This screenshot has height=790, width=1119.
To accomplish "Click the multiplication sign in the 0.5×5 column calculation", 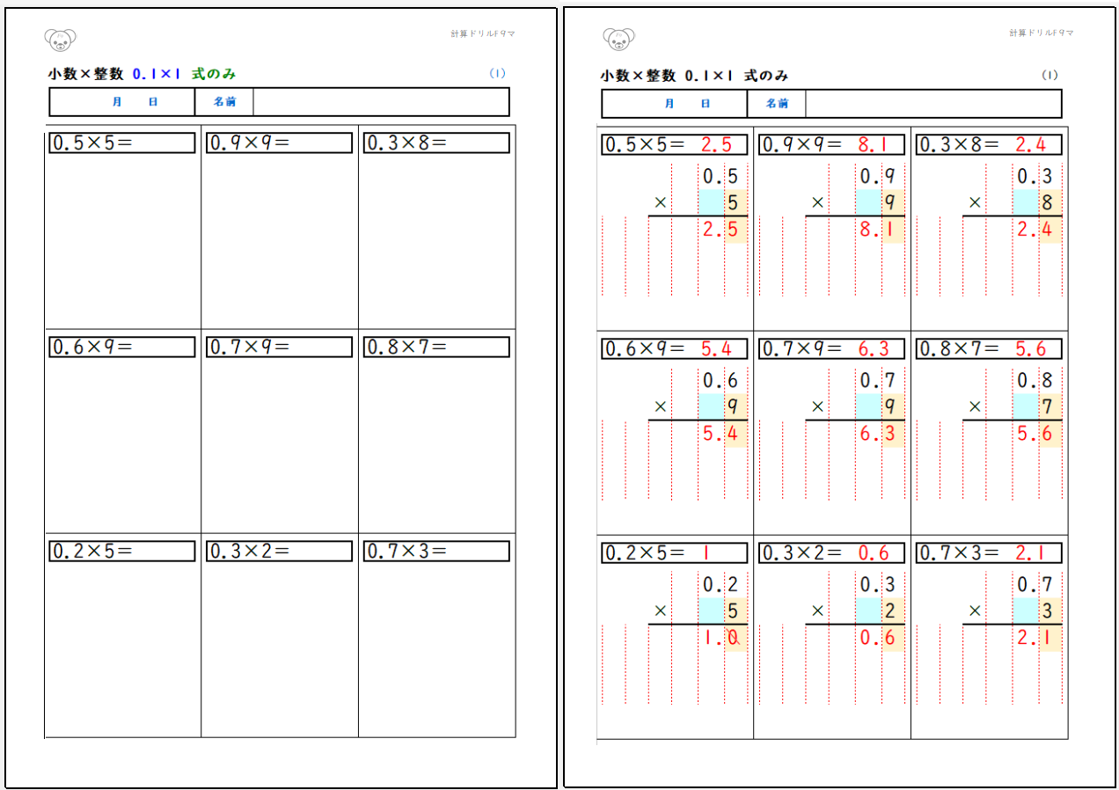I will coord(660,202).
